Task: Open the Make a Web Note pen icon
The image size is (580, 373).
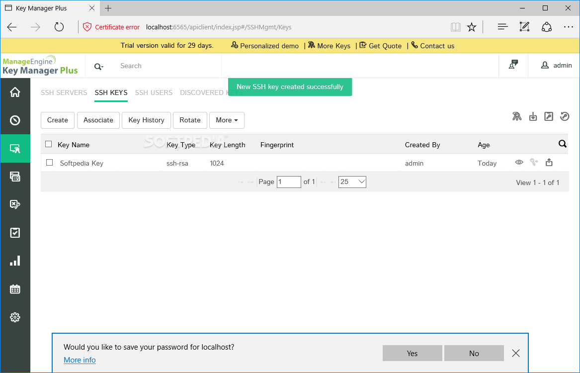Action: 524,27
